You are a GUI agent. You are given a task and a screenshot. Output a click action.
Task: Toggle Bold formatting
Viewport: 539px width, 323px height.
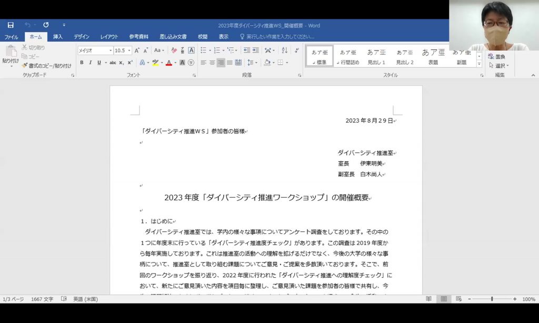point(82,63)
